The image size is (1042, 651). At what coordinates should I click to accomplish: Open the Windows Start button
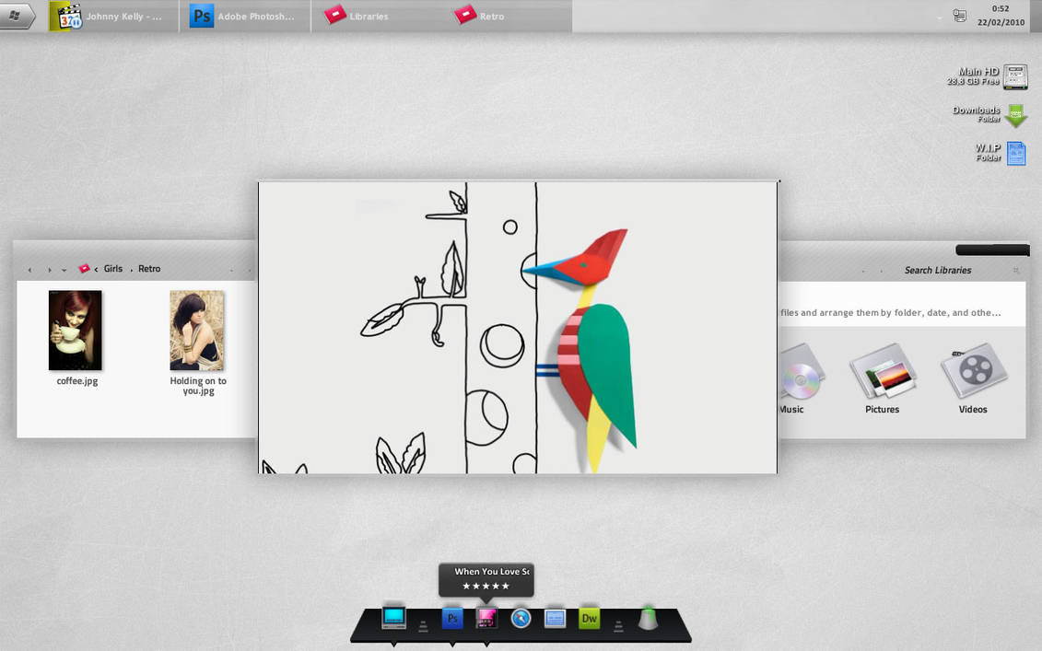pos(16,16)
